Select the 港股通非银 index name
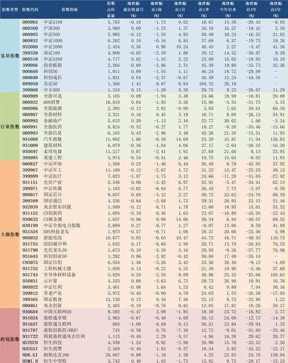Viewport: 288px width, 363px height. click(x=55, y=317)
